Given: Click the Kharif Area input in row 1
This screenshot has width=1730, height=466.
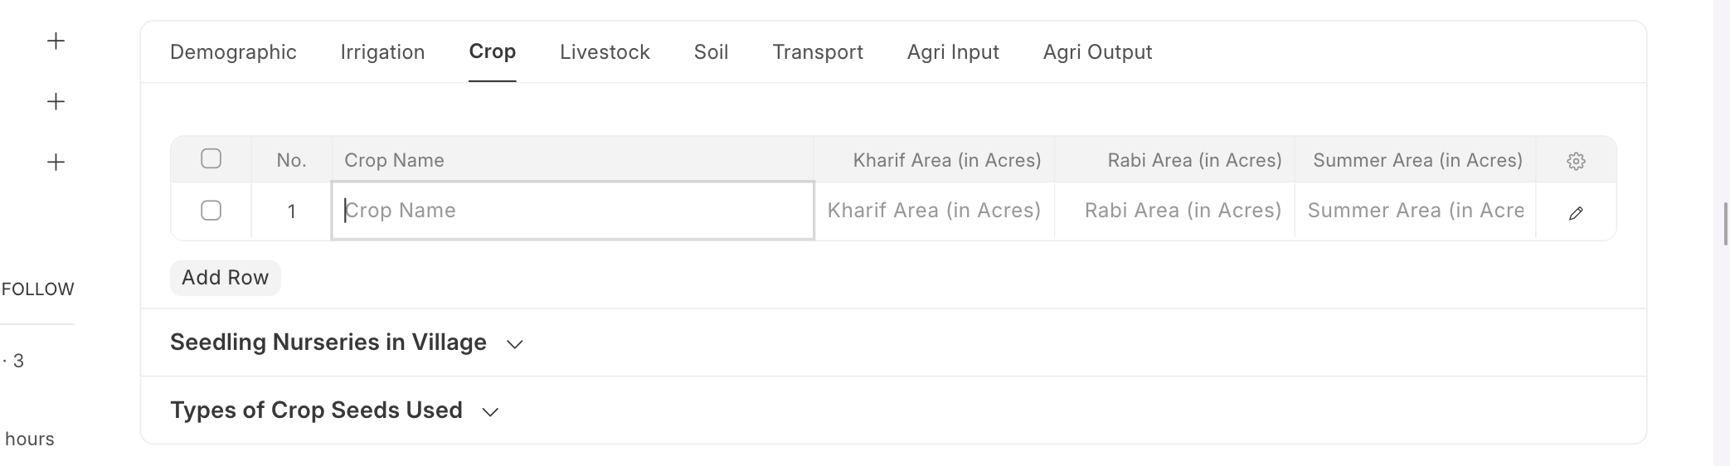Looking at the screenshot, I should click(x=934, y=211).
